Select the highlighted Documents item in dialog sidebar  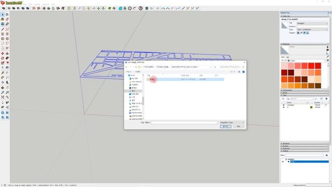(x=133, y=91)
